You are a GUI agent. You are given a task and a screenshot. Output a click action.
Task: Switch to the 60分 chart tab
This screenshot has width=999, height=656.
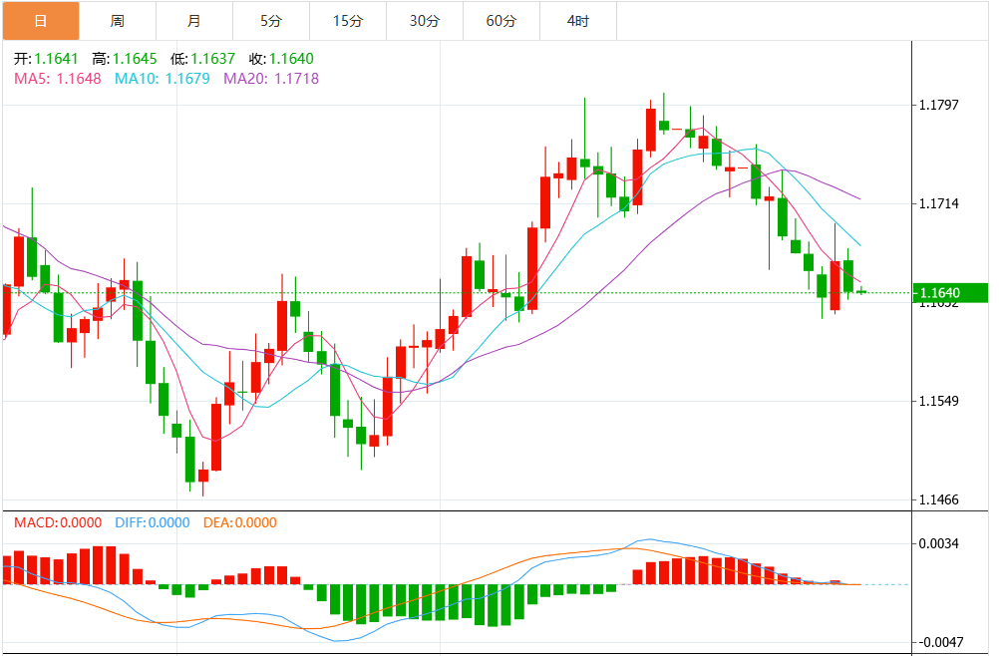[x=500, y=21]
